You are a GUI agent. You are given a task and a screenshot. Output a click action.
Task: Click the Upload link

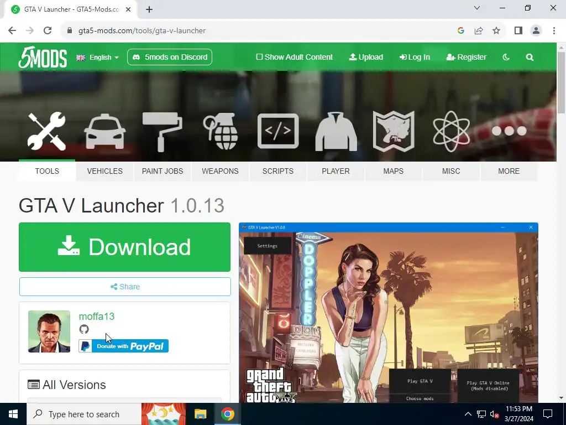click(x=366, y=57)
